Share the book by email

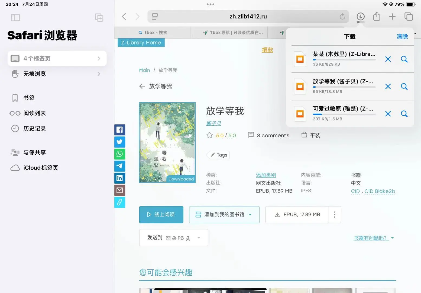pos(119,190)
